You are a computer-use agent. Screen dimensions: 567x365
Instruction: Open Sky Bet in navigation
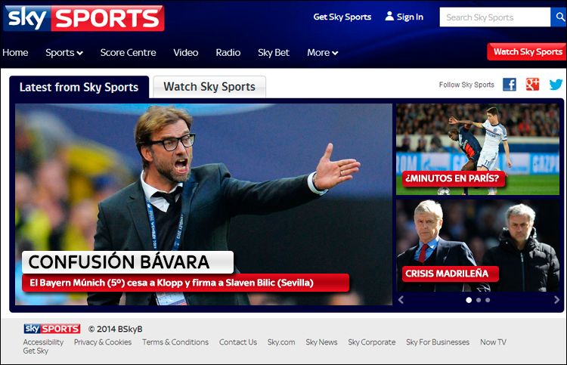274,53
